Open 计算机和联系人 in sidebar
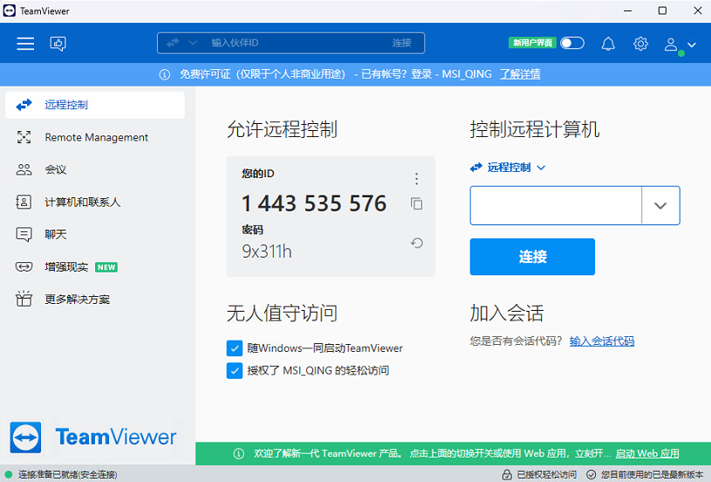The width and height of the screenshot is (711, 482). [95, 202]
